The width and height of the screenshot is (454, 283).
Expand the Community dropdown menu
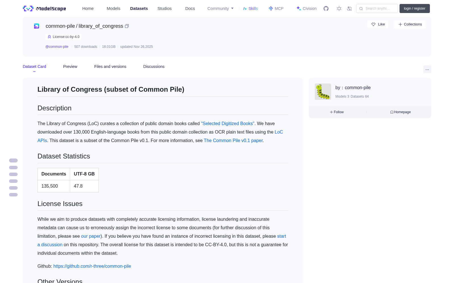click(220, 8)
